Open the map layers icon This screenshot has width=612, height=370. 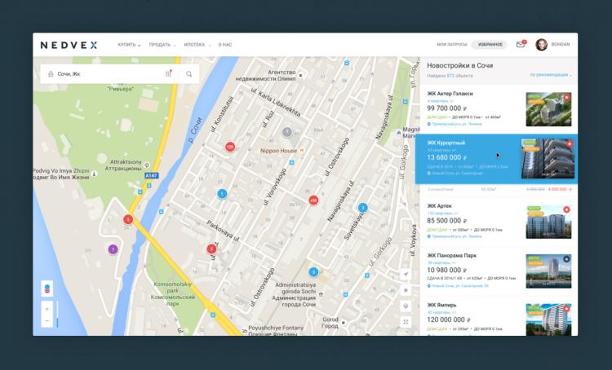tap(406, 306)
